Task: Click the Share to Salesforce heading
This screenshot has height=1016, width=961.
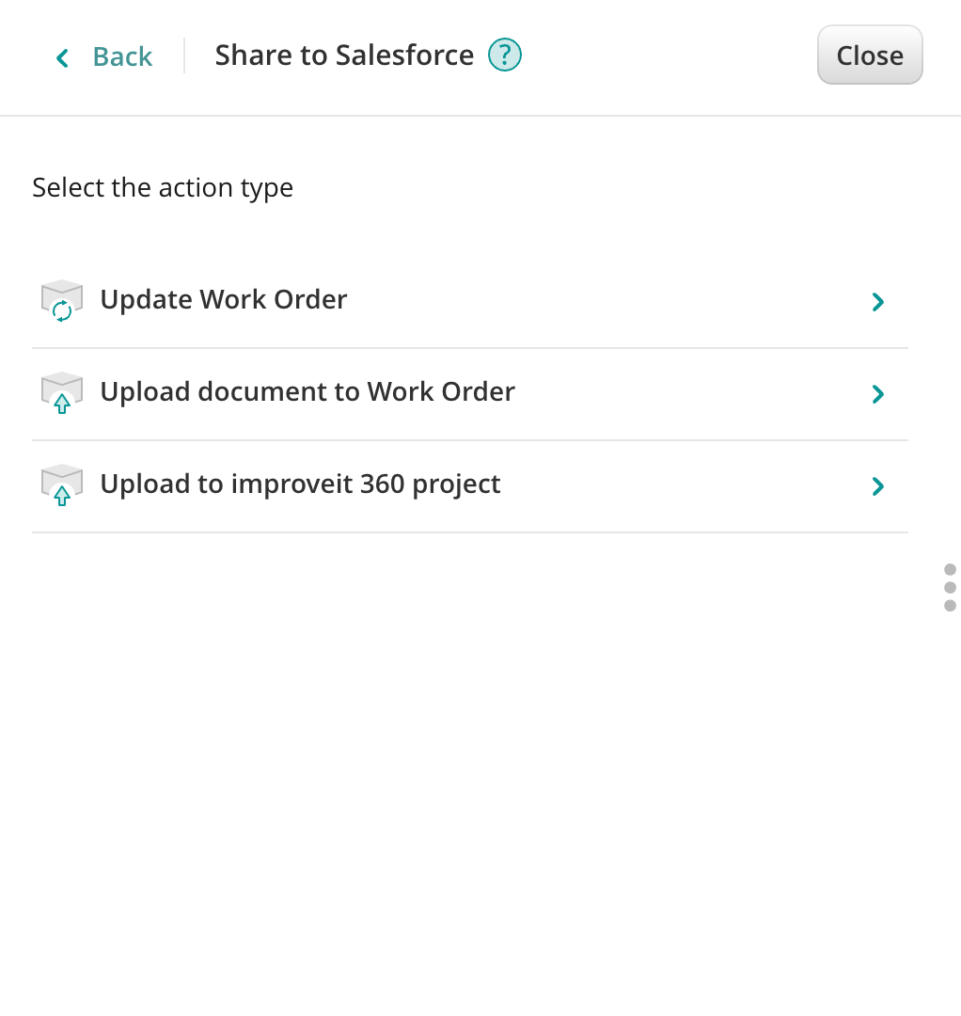Action: click(x=344, y=56)
